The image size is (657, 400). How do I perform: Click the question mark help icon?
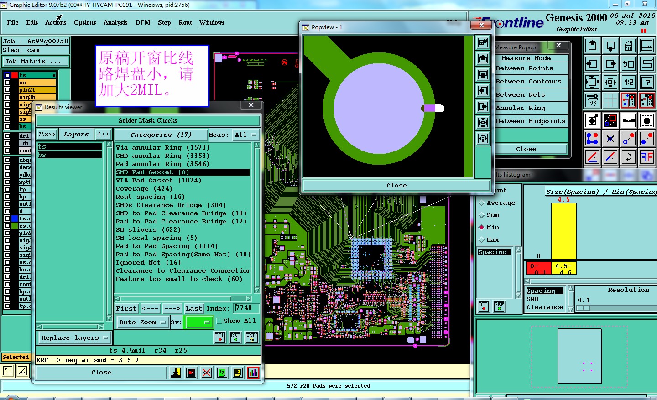(x=647, y=82)
